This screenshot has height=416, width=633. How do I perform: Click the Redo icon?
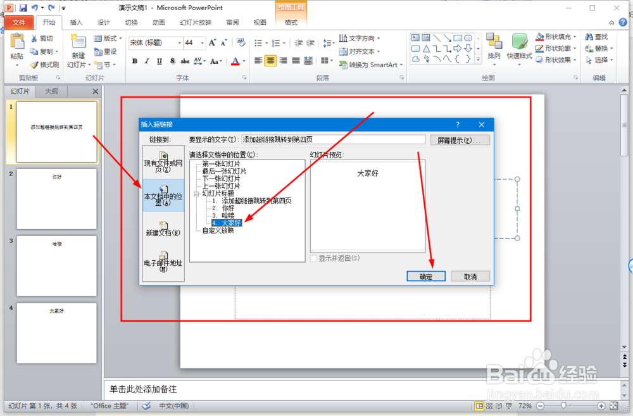click(x=51, y=8)
